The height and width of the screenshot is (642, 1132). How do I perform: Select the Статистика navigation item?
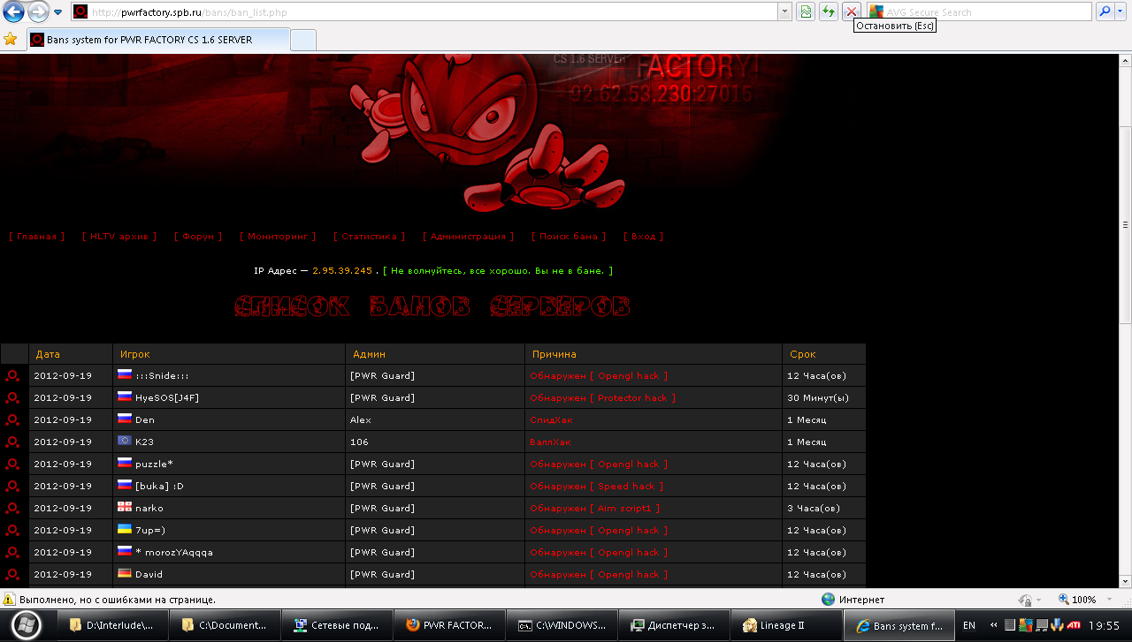coord(369,237)
